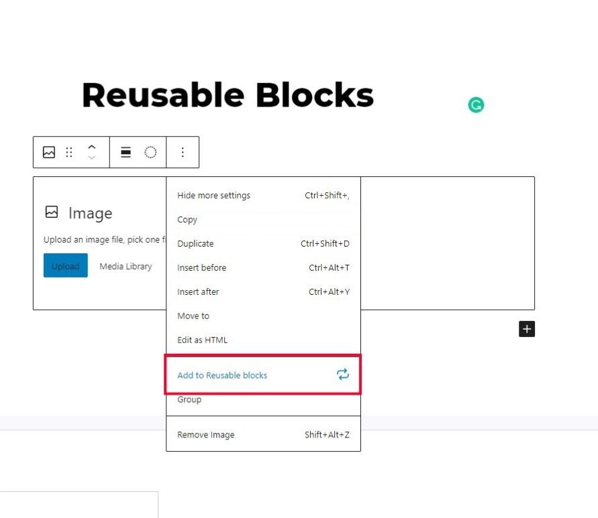Image resolution: width=598 pixels, height=518 pixels.
Task: Select Duplicate in the options menu
Action: pos(195,244)
